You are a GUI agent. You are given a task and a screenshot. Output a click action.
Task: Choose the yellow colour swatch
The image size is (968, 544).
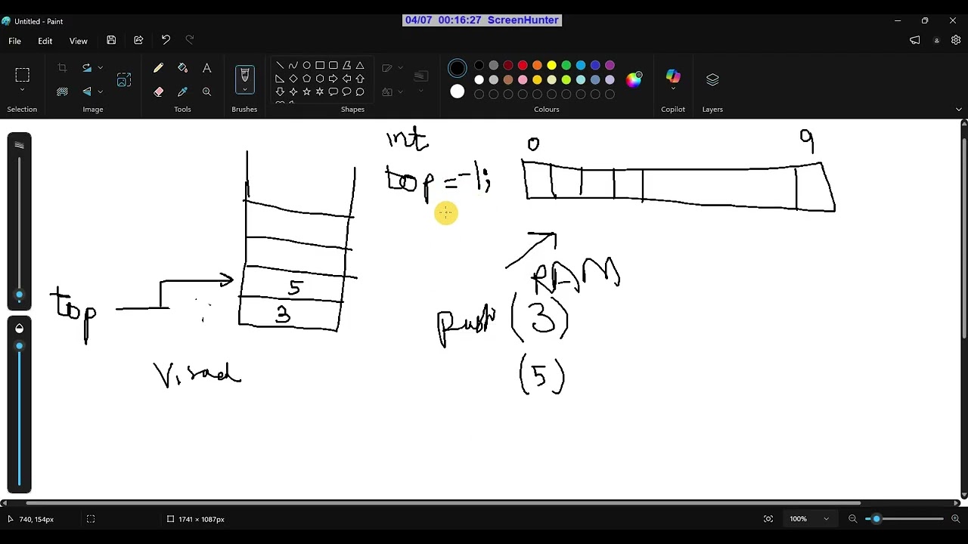tap(551, 66)
